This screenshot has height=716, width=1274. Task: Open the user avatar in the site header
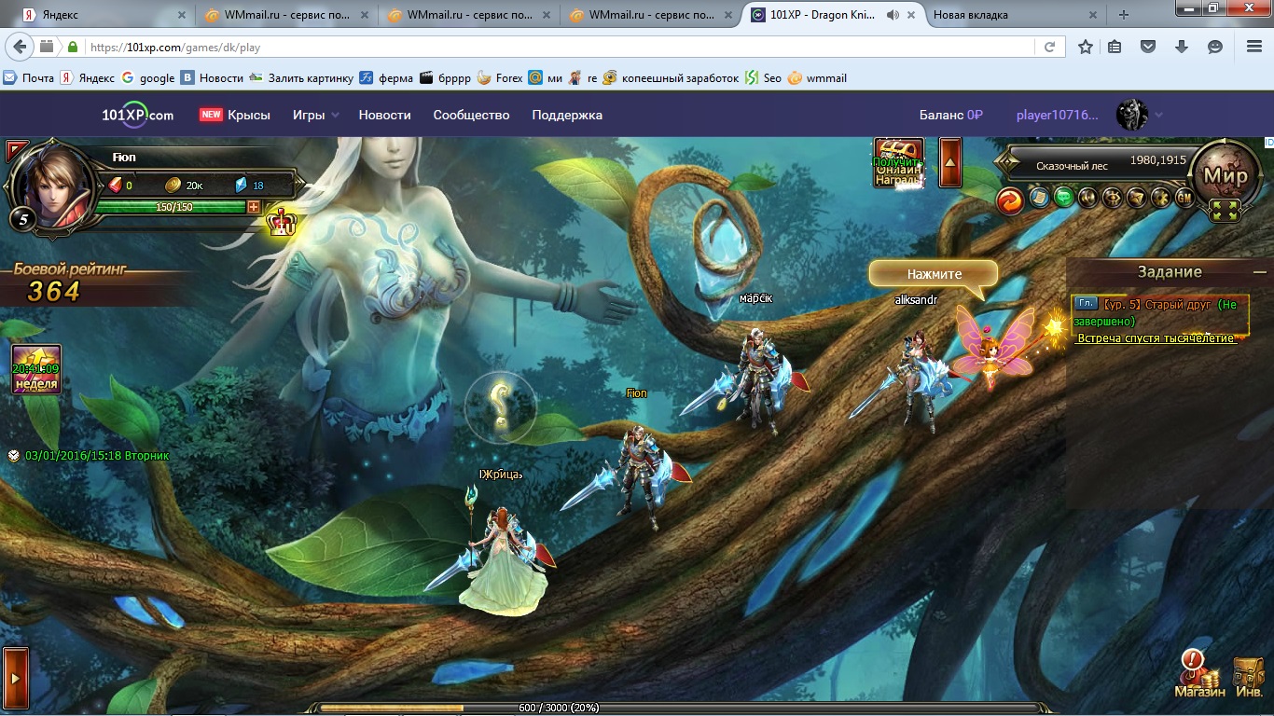coord(1132,115)
